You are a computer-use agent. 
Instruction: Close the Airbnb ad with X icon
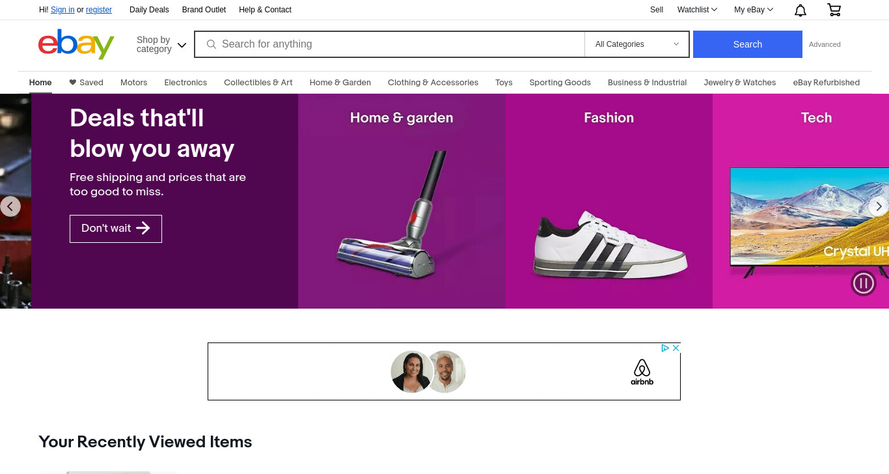[x=676, y=348]
